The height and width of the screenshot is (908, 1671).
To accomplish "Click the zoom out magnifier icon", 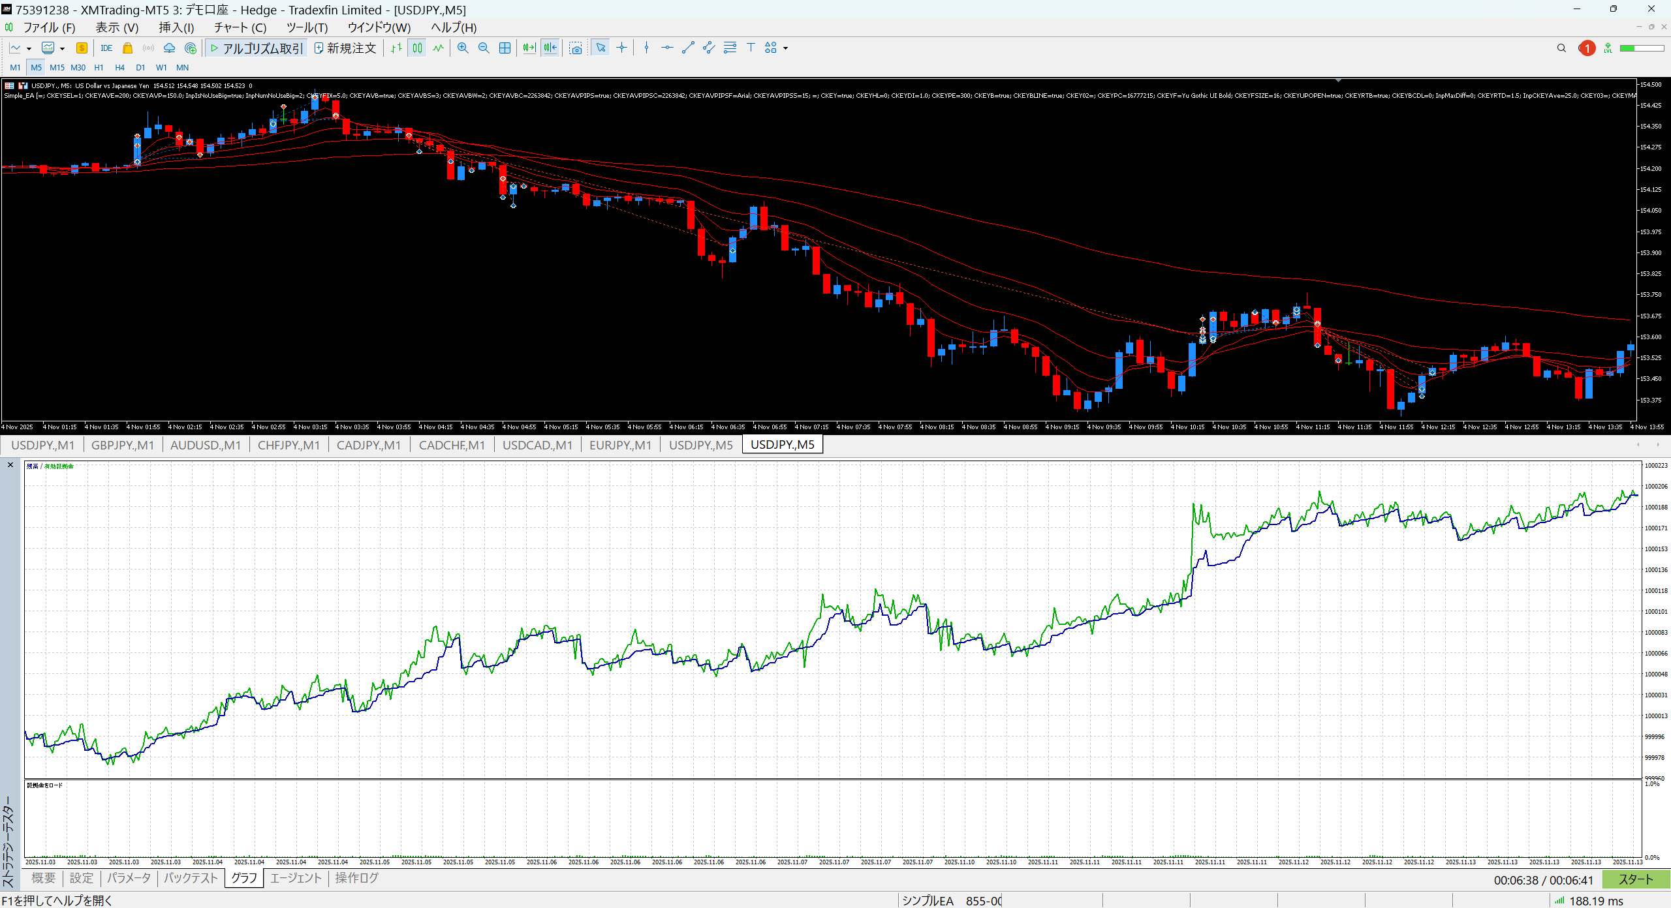I will click(x=484, y=48).
